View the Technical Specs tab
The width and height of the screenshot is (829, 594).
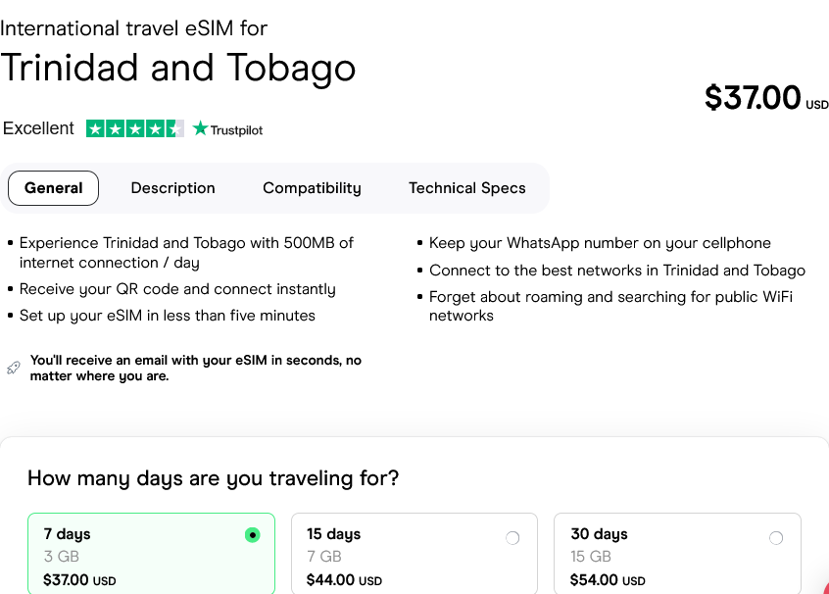click(466, 188)
